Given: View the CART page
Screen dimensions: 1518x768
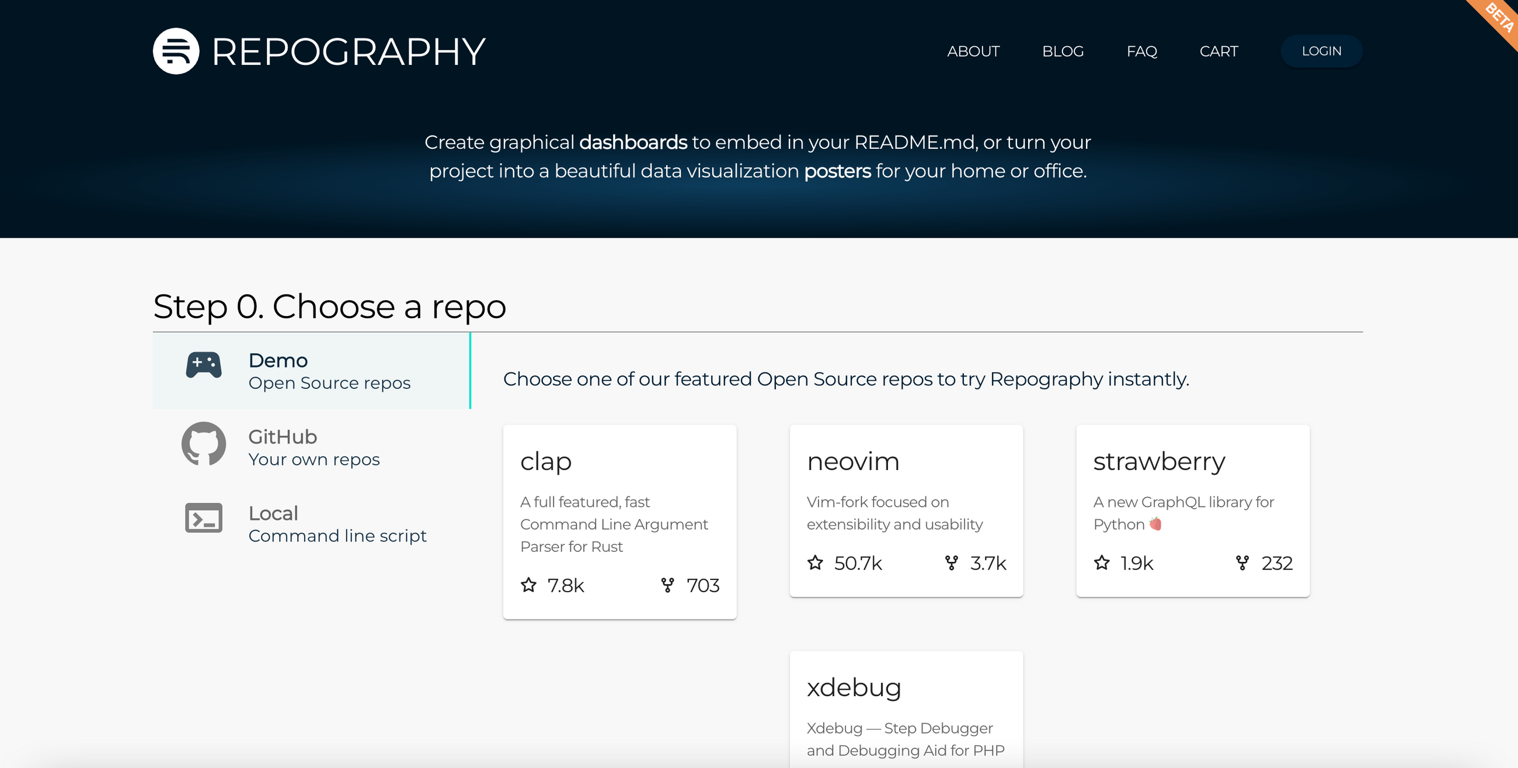Looking at the screenshot, I should [x=1218, y=51].
